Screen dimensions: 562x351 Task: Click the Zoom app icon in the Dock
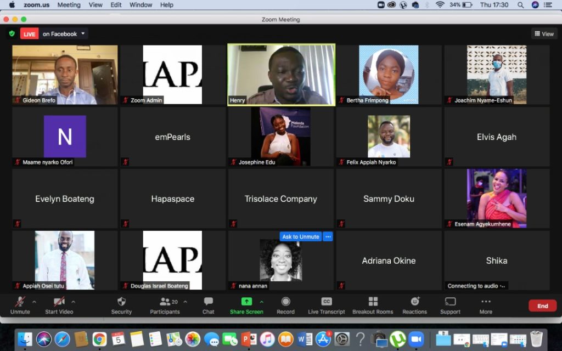coord(416,339)
